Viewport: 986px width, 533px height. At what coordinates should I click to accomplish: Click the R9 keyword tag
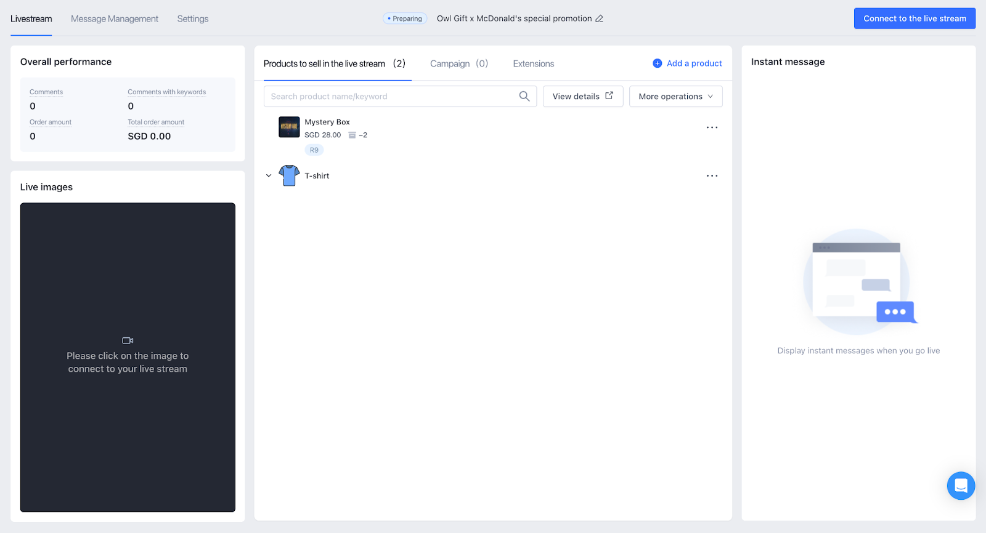tap(314, 150)
